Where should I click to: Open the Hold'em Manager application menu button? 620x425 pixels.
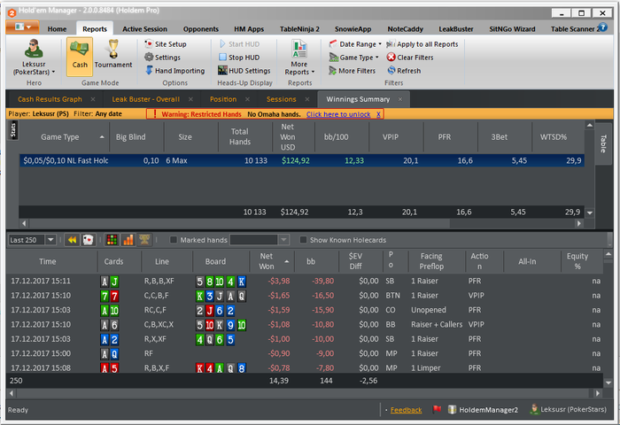[22, 27]
